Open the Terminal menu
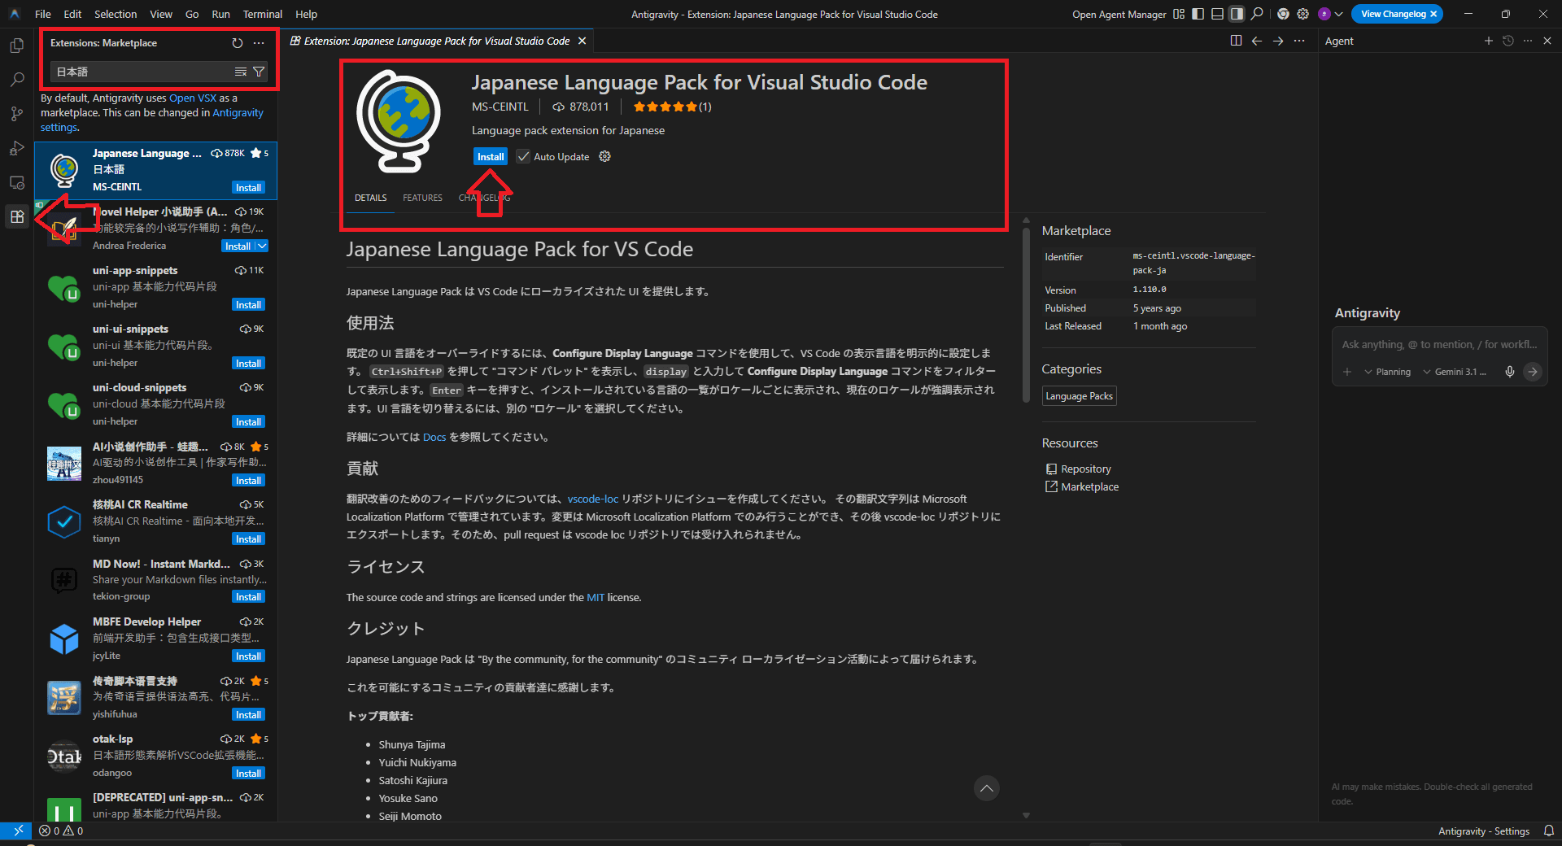 (x=262, y=14)
